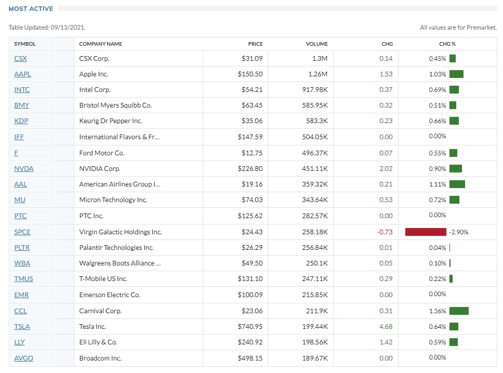Select the Keurig Dr Pepper Inc. name
Viewport: 503px width, 373px height.
111,121
